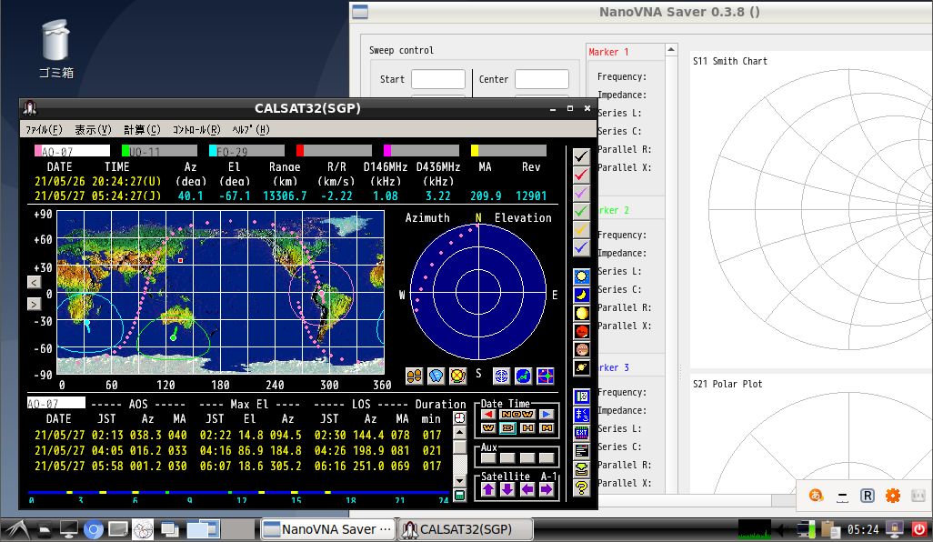The height and width of the screenshot is (542, 933).
Task: Select the pink AO-07 satellite color tab
Action: (x=72, y=151)
